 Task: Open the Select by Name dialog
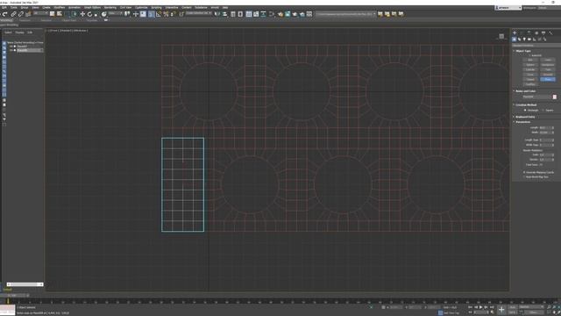[x=60, y=14]
